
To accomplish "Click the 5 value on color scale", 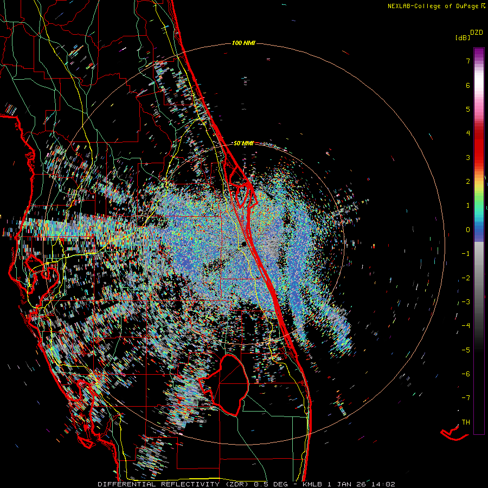I will coord(468,109).
